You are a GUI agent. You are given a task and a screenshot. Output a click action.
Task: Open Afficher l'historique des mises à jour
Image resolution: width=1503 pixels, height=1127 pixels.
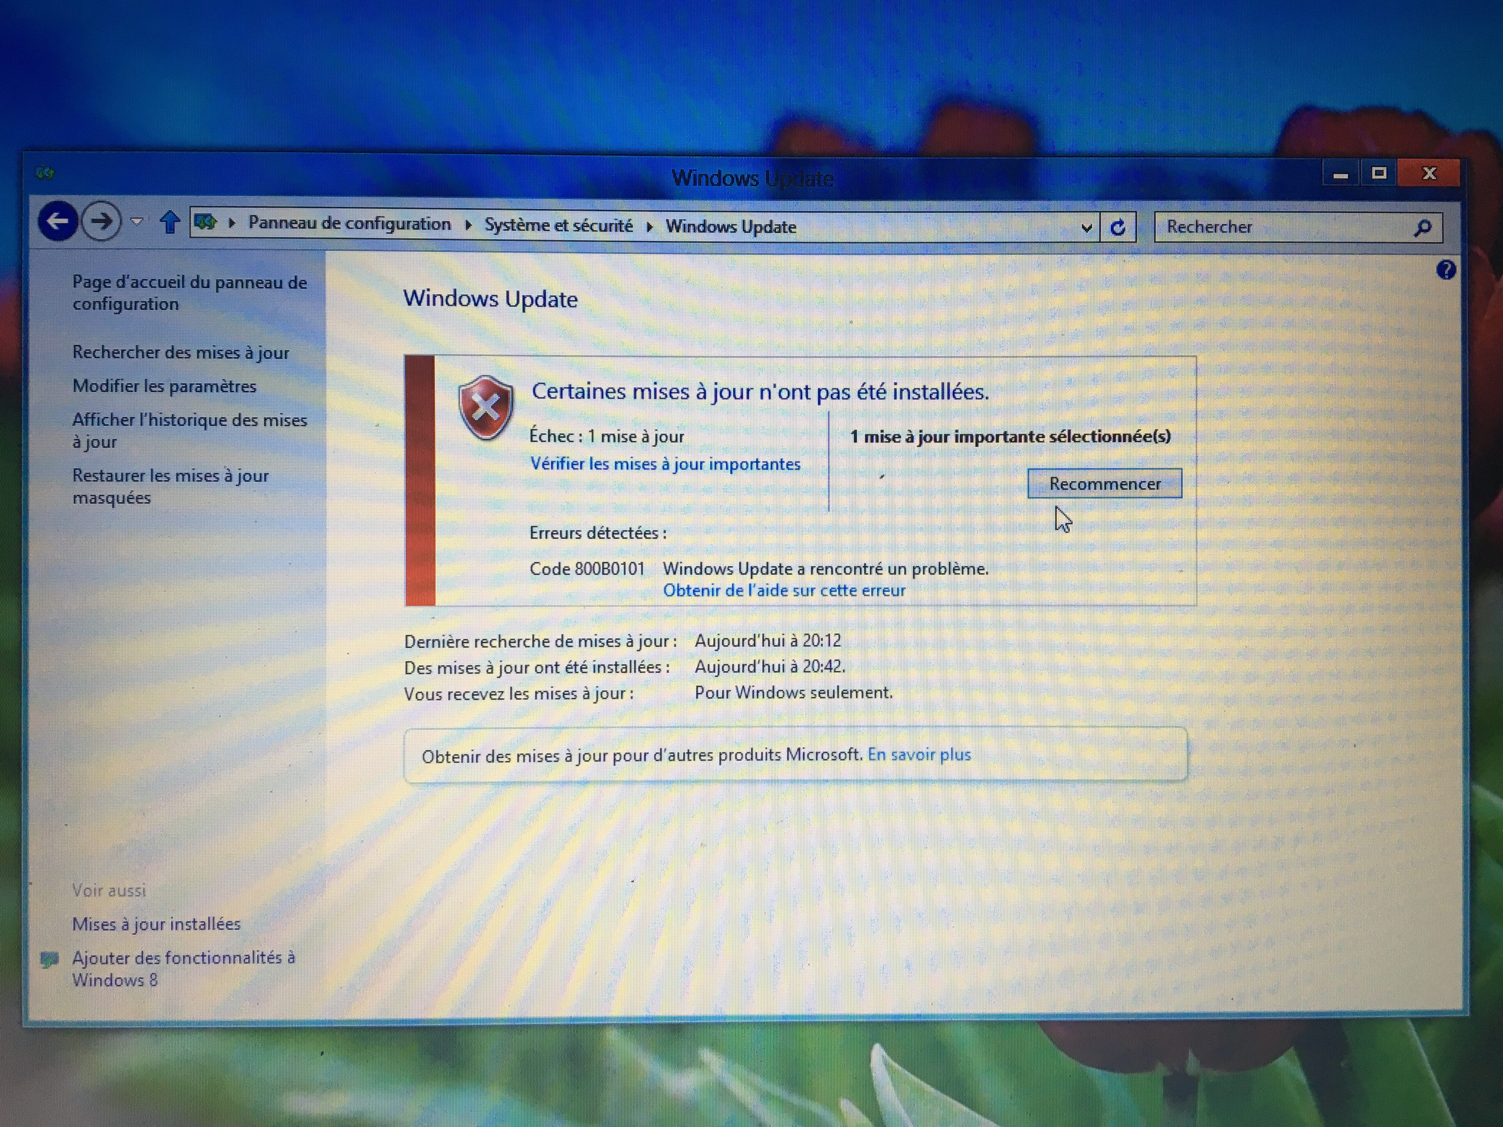[190, 431]
